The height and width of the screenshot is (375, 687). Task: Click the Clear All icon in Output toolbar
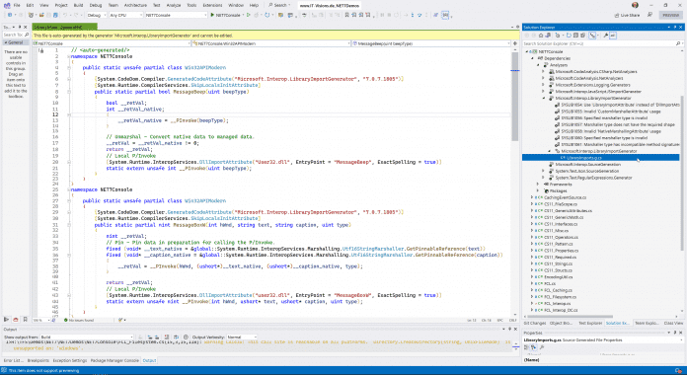pyautogui.click(x=167, y=337)
